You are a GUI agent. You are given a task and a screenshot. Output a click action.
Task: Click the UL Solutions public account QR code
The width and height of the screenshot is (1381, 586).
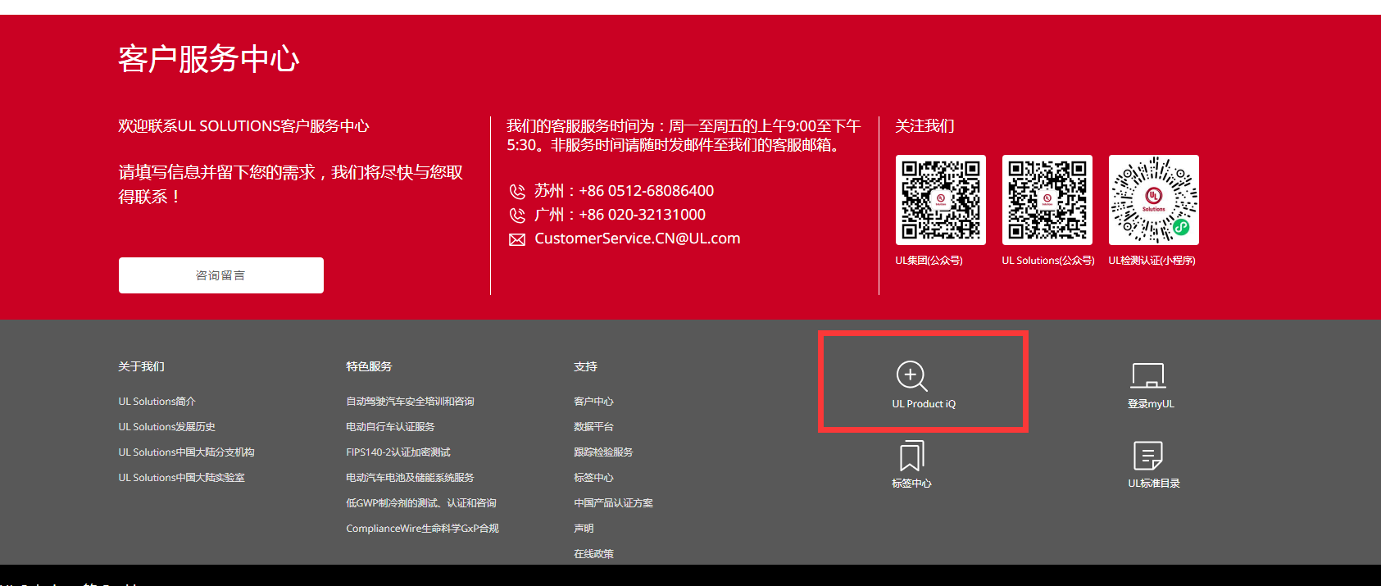[1047, 200]
